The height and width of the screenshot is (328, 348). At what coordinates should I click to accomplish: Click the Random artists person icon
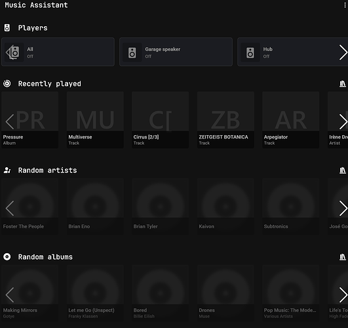coord(7,170)
